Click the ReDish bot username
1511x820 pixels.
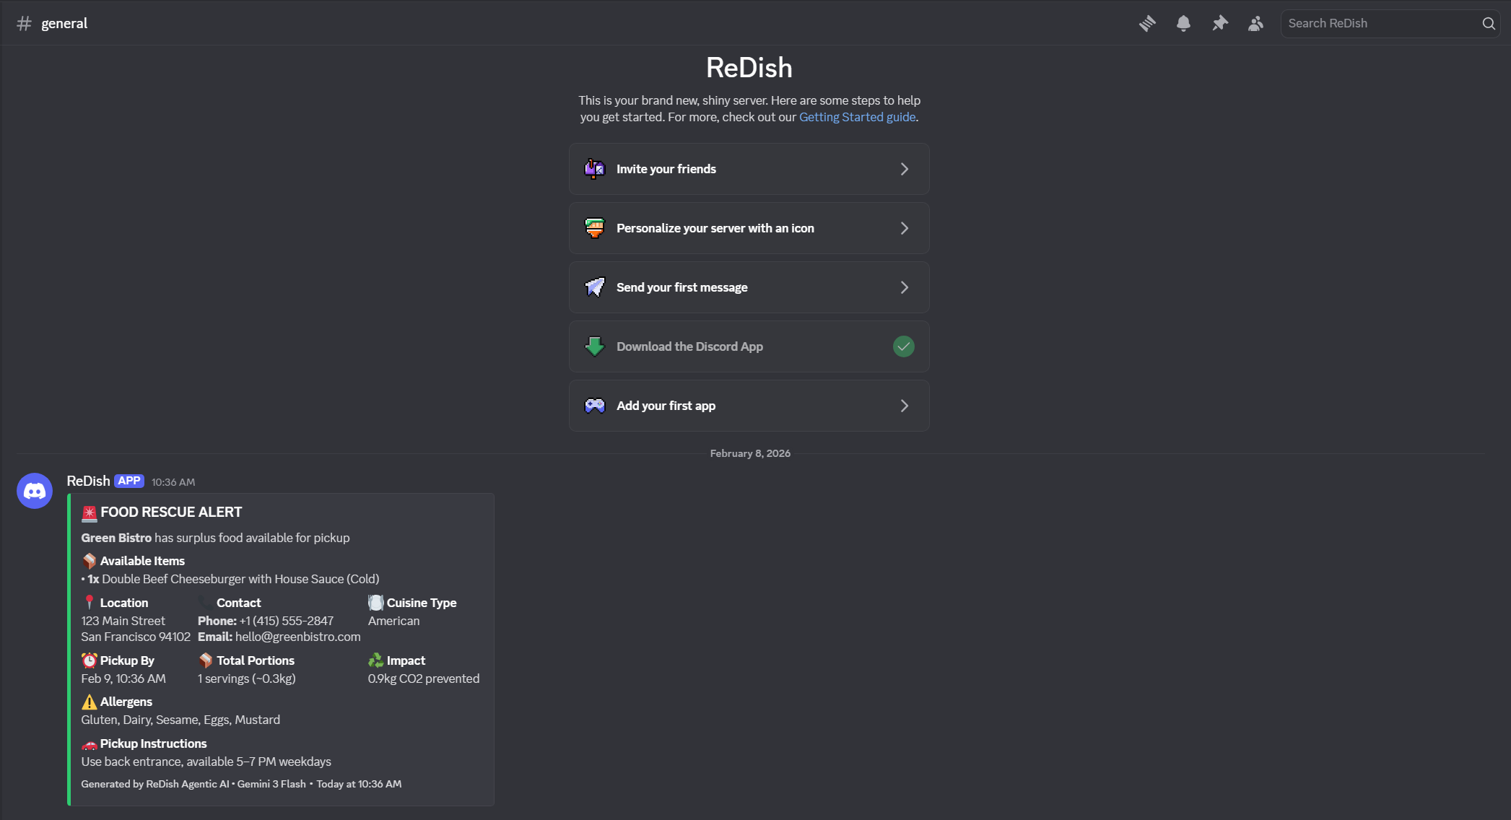(88, 481)
